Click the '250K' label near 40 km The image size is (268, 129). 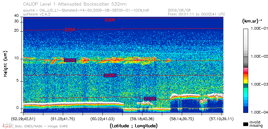pos(110,20)
